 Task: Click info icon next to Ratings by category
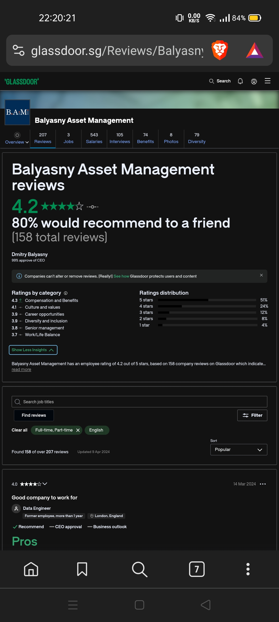tap(66, 293)
